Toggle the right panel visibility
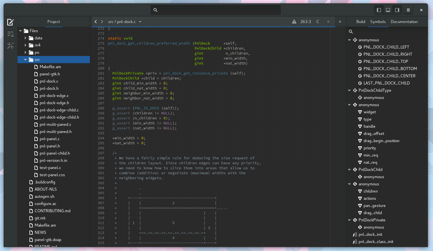The width and height of the screenshot is (433, 251). point(397,10)
